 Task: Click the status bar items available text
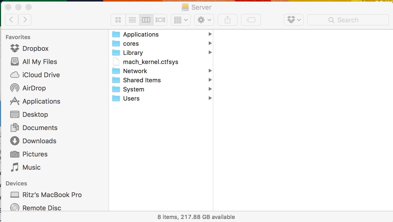pos(196,217)
